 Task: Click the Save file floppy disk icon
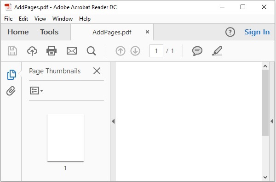(x=12, y=51)
